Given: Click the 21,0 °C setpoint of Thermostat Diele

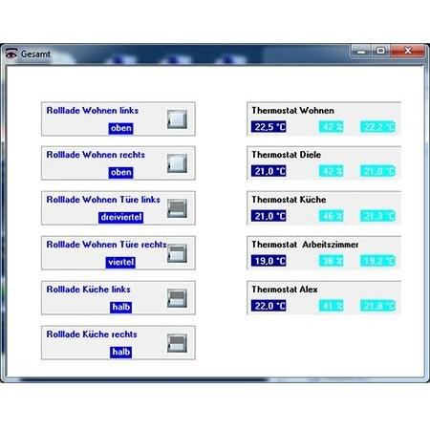Looking at the screenshot, I should pos(269,171).
